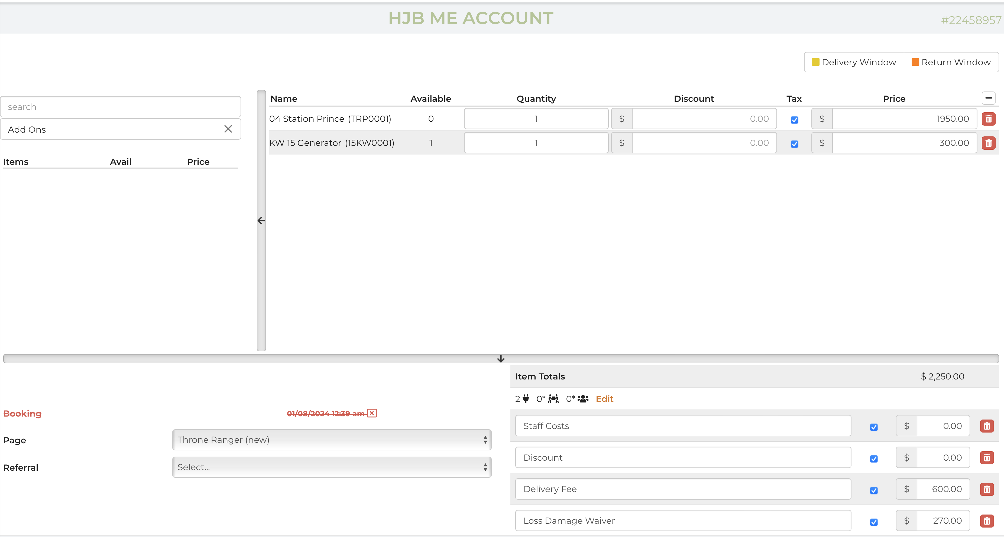Uncheck tax on Loss Damage Waiver
The height and width of the screenshot is (537, 1004).
(x=873, y=522)
